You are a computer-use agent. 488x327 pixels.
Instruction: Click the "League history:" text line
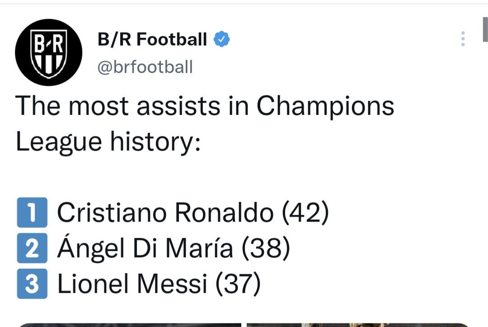coord(108,142)
